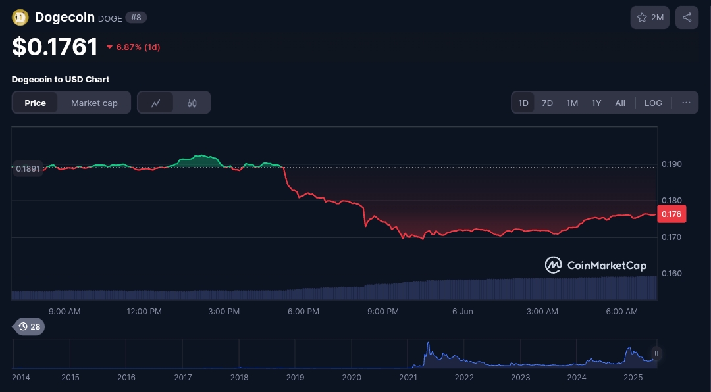Select the 7D time range

click(547, 103)
